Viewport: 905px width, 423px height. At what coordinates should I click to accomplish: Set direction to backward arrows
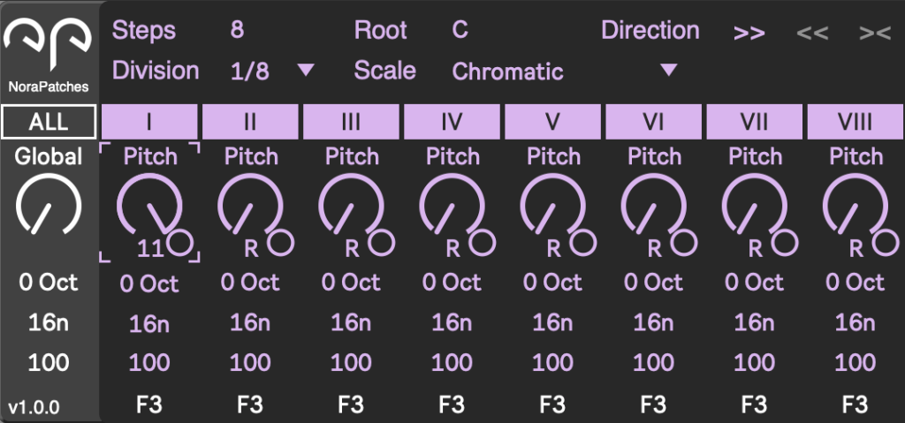click(812, 33)
